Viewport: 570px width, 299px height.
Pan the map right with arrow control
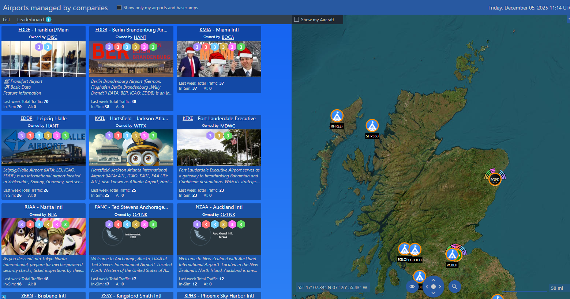coord(440,287)
